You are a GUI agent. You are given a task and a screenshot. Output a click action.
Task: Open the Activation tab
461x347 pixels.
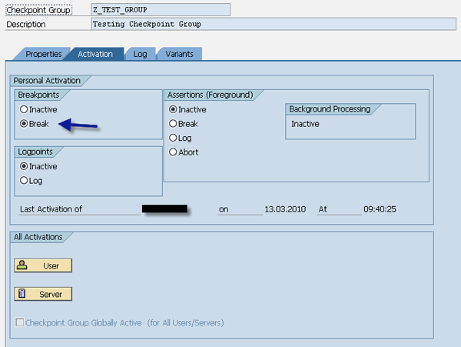95,54
